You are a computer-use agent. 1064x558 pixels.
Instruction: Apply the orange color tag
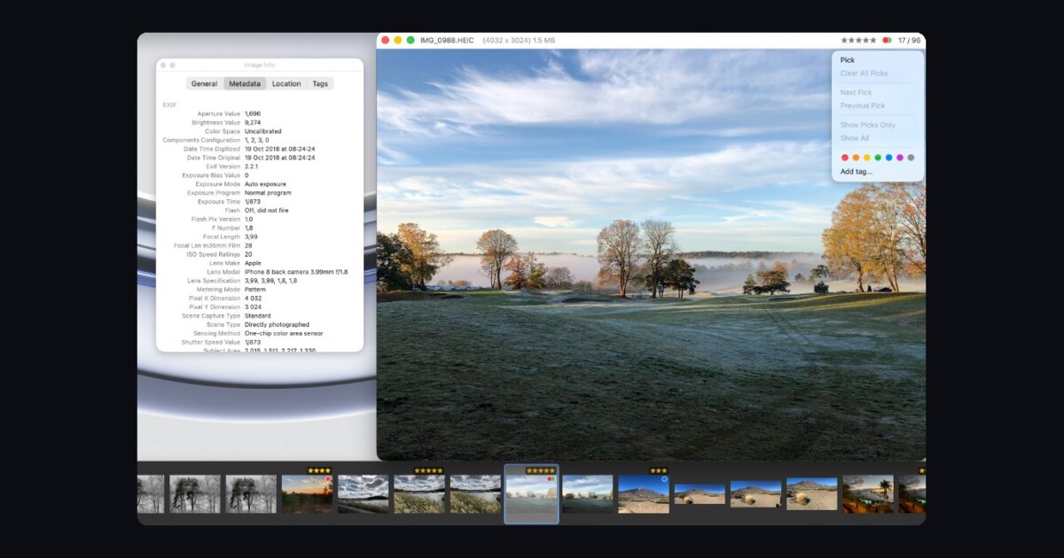[x=856, y=158]
